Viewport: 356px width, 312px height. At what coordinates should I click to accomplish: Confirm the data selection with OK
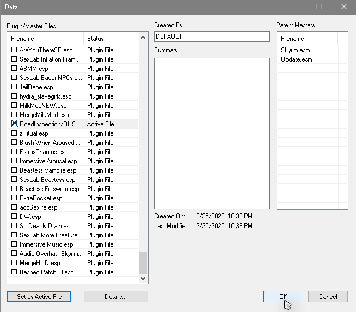click(x=283, y=297)
